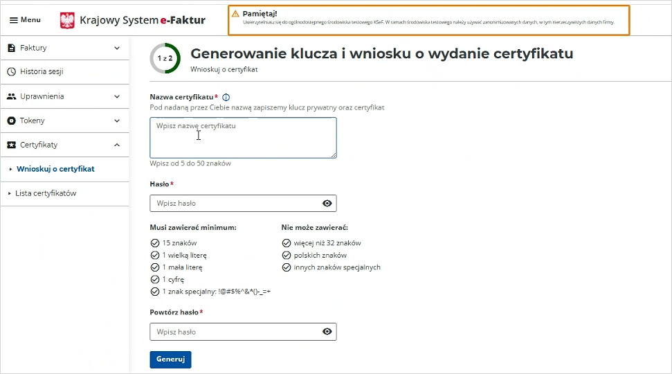Collapse the Certyfikaty section chevron
672x374 pixels.
click(x=117, y=145)
